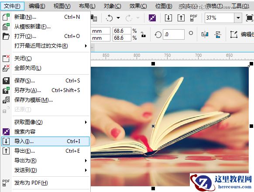Viewport: 254px width, 192px height.
Task: Click the search content icon in menu
Action: coord(6,132)
